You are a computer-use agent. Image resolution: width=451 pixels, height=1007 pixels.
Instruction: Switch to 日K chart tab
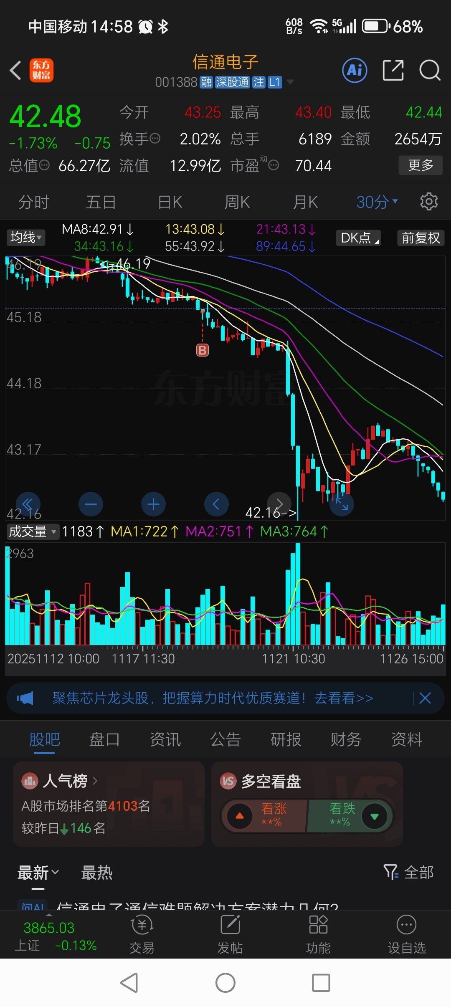(x=170, y=202)
